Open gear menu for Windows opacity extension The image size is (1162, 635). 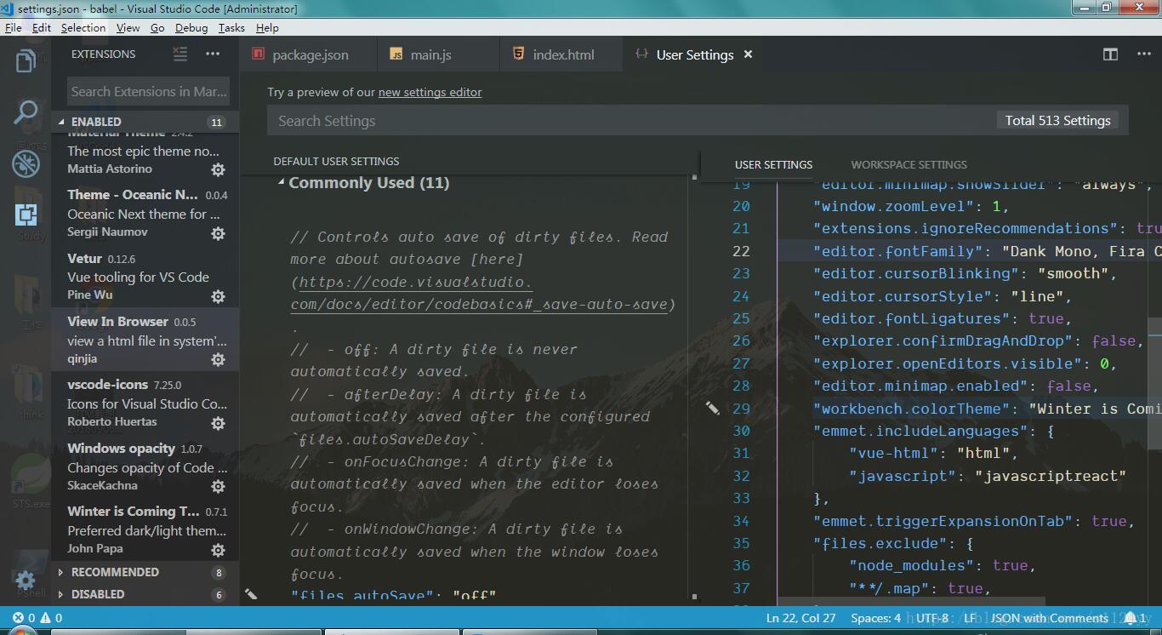pos(218,486)
